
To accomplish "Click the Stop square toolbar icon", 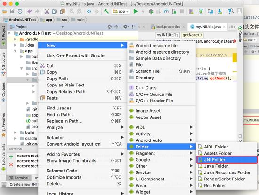I will point(182,11).
